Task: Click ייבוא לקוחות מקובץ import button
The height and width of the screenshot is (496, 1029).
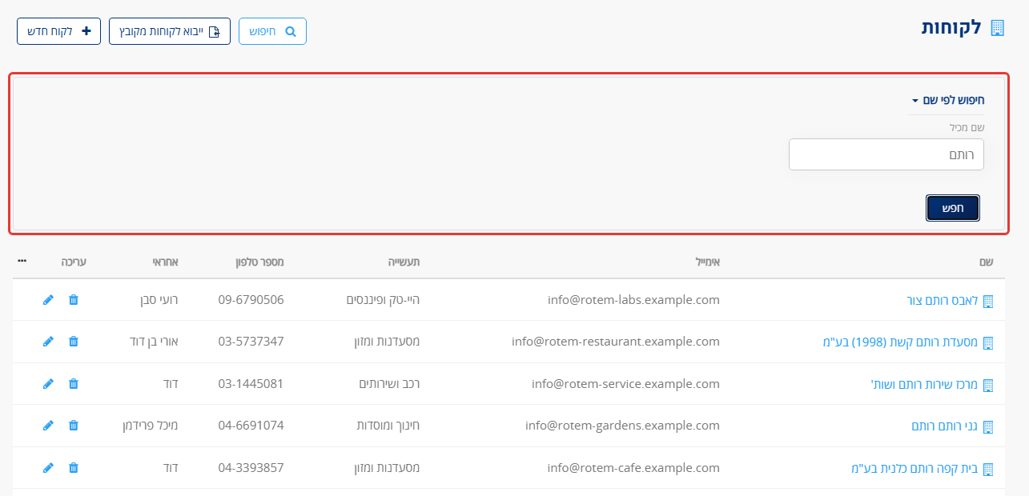Action: click(x=170, y=31)
